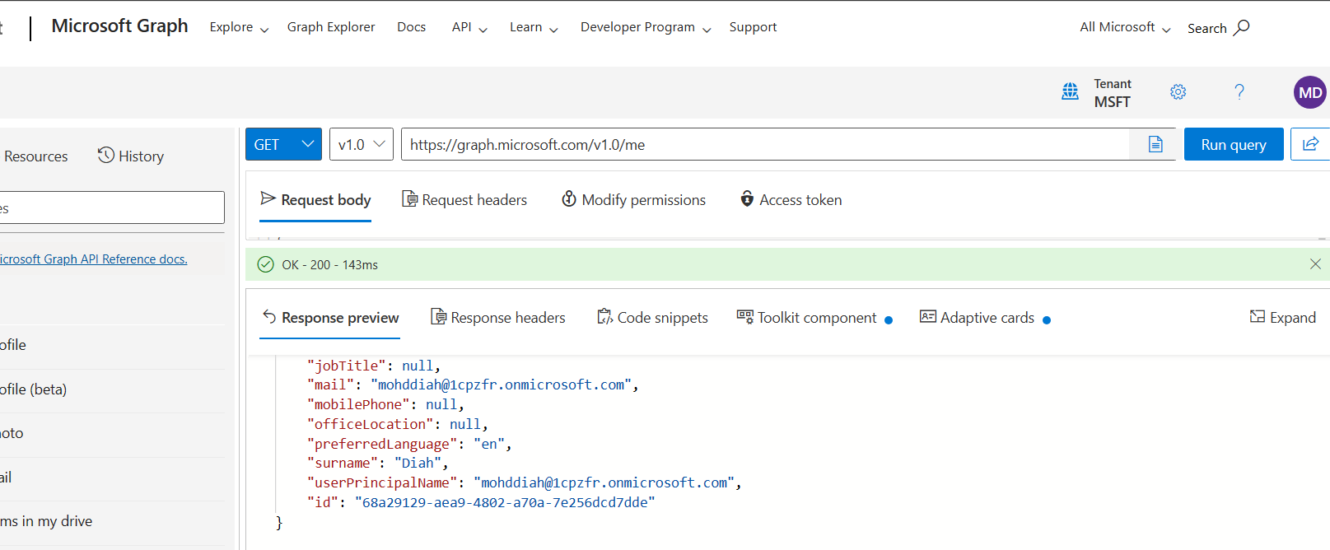1330x550 pixels.
Task: Expand the All Microsoft menu
Action: pos(1125,27)
